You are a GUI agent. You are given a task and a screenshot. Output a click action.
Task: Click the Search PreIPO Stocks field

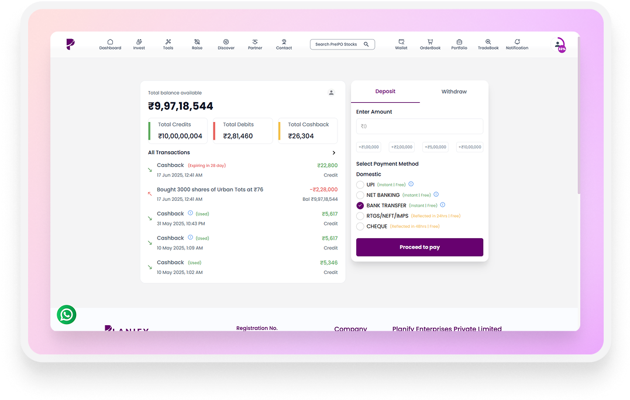click(x=342, y=44)
